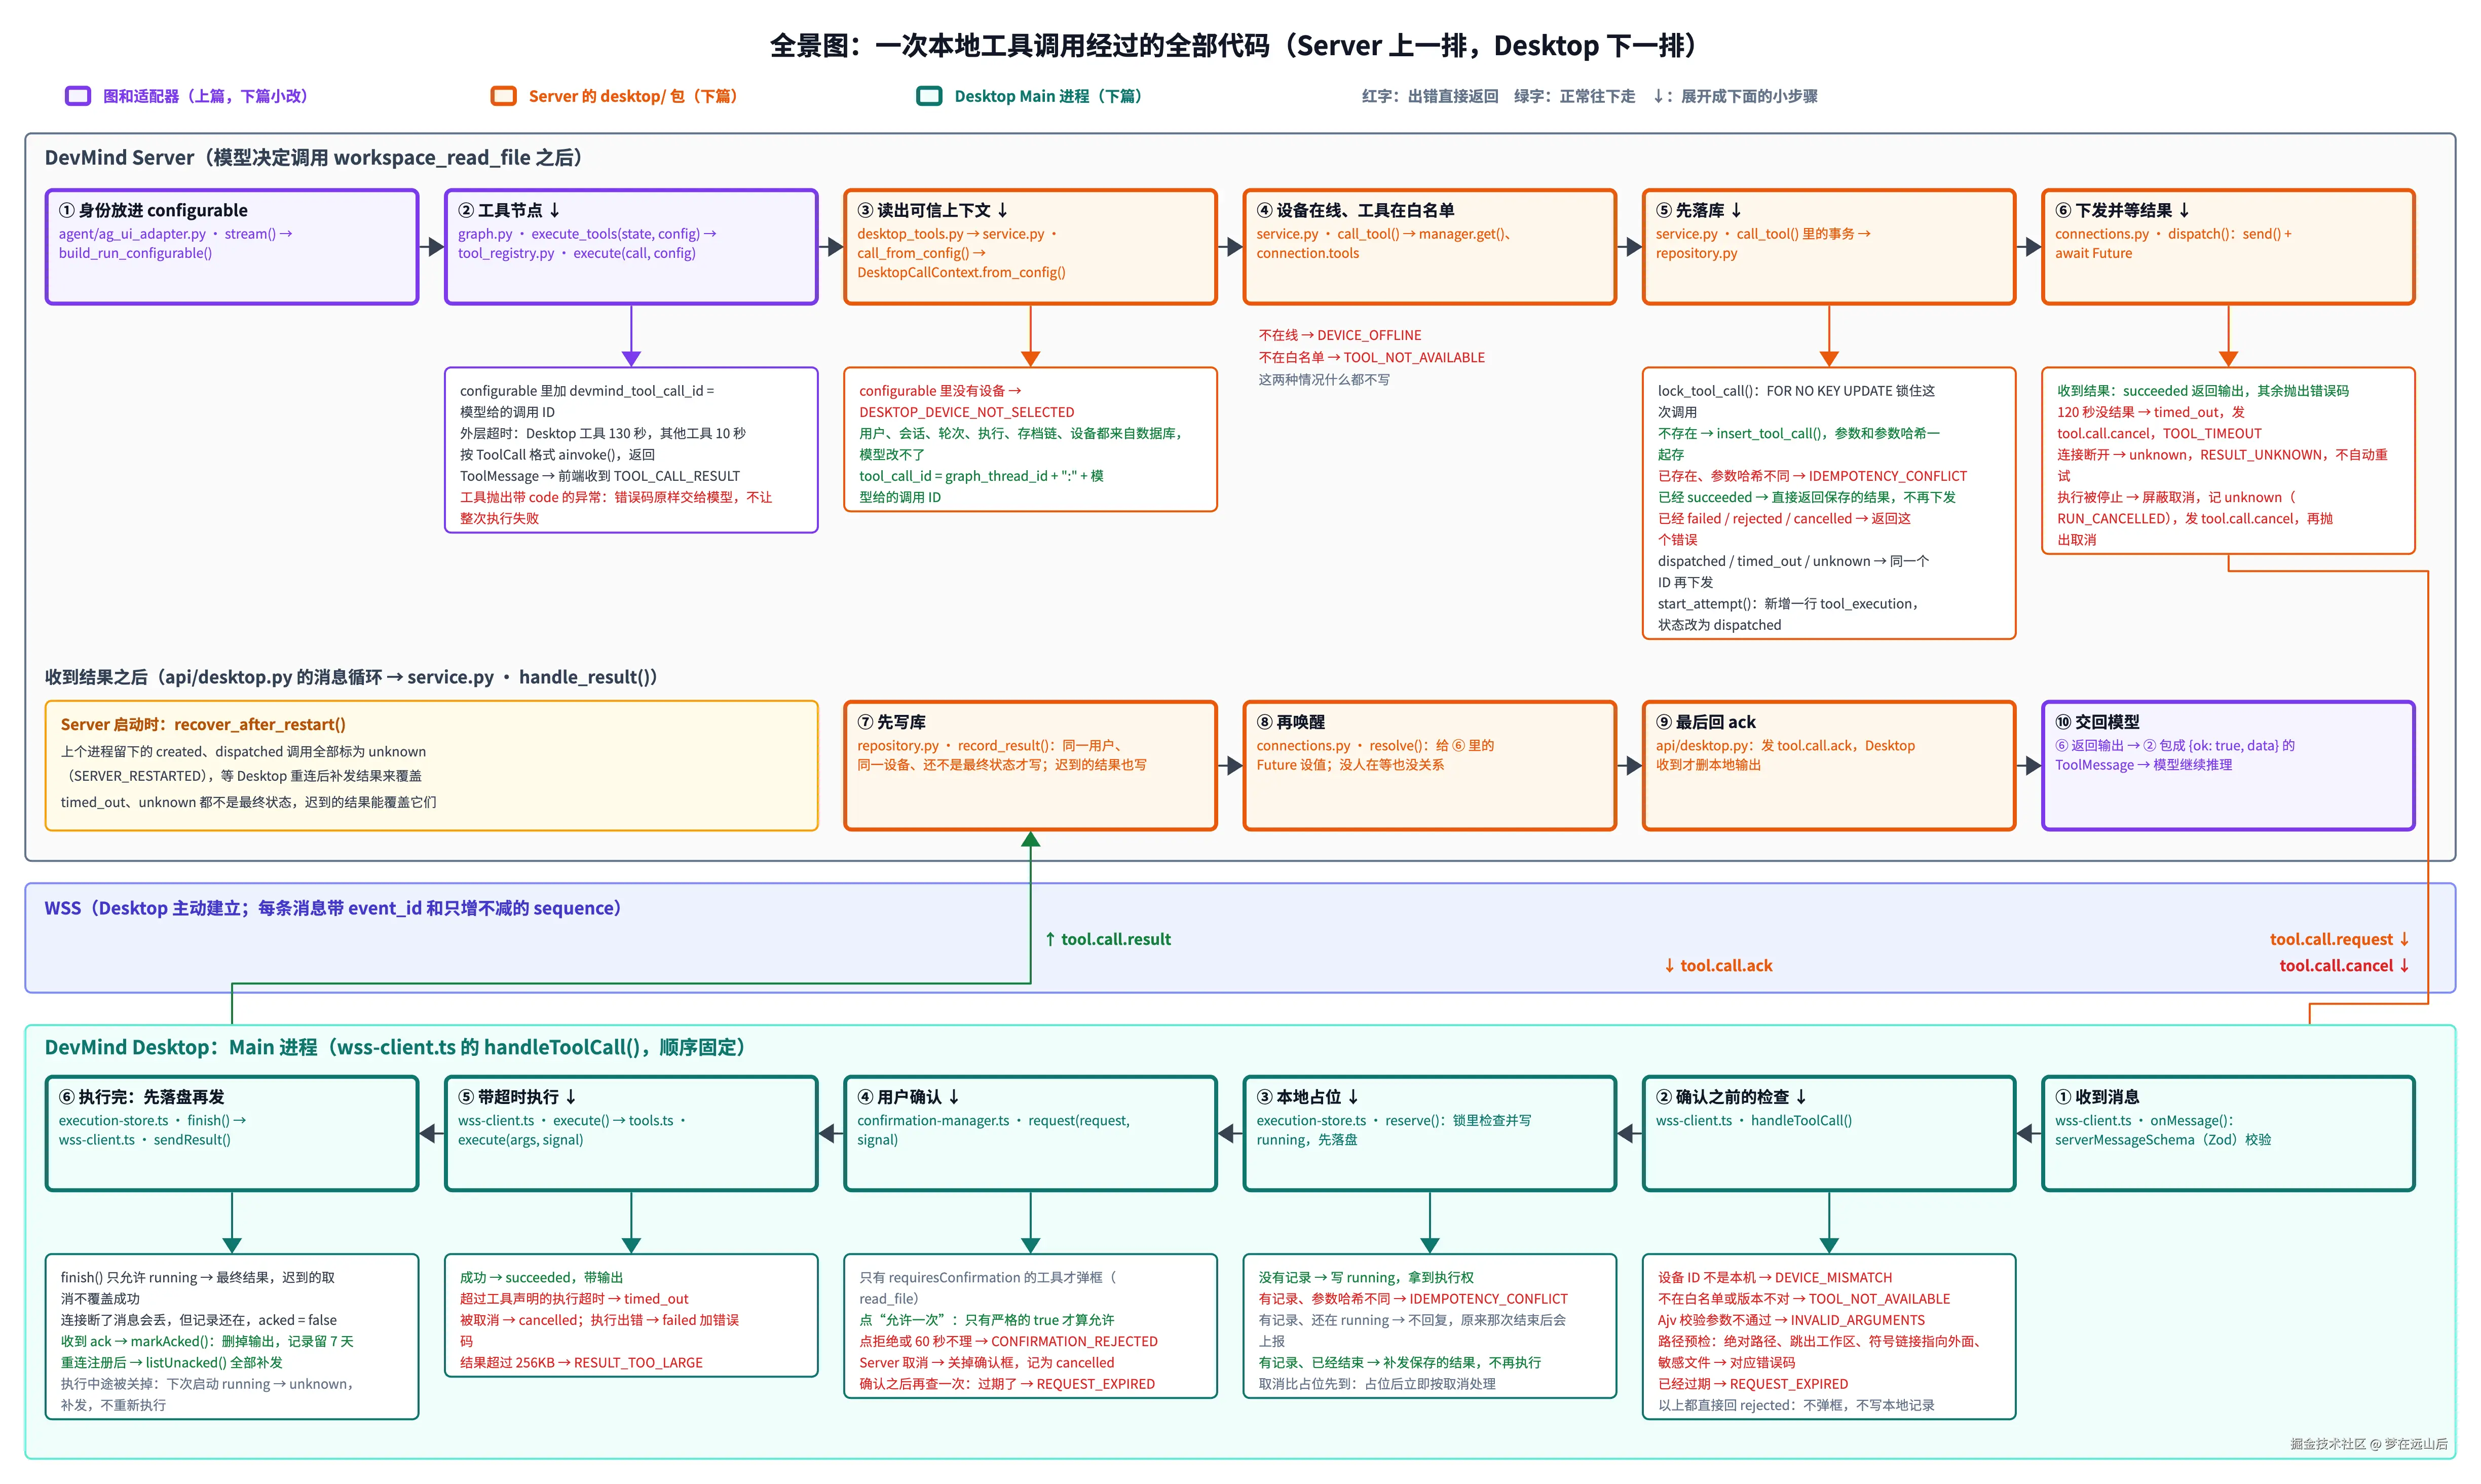Select the yellow box title Server 启动时：recover_after_restart()
2481x1484 pixels.
[x=203, y=724]
